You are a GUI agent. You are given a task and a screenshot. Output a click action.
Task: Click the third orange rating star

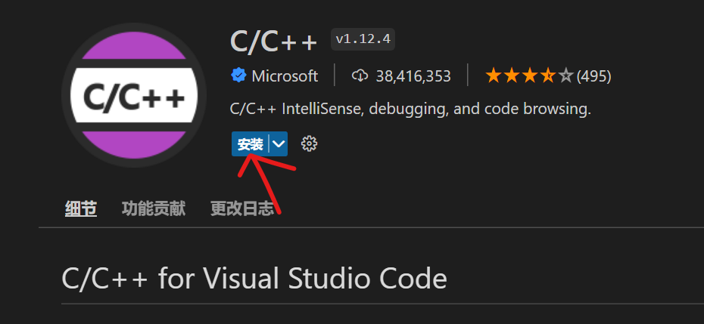pyautogui.click(x=531, y=76)
